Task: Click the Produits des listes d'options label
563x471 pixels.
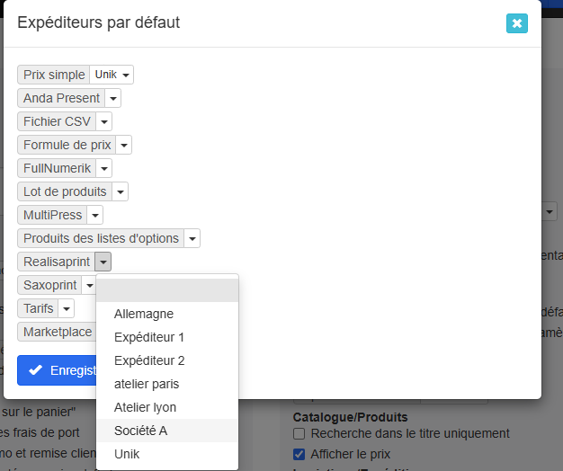Action: 101,238
